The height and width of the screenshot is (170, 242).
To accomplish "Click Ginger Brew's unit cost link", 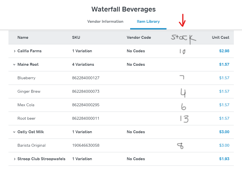I will coord(224,92).
